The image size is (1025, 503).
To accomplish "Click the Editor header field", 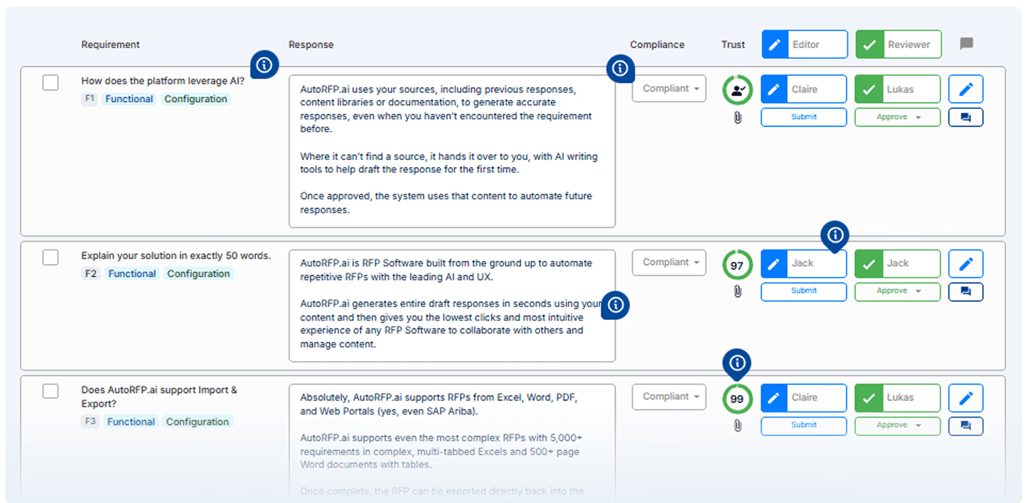I will [805, 44].
